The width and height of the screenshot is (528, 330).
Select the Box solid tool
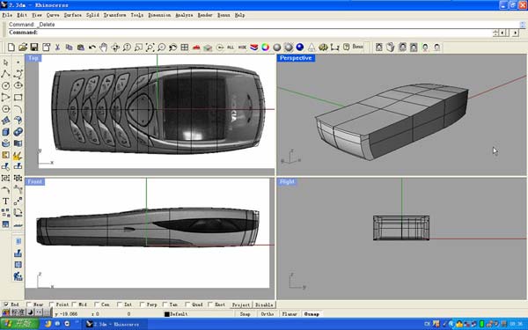point(6,132)
